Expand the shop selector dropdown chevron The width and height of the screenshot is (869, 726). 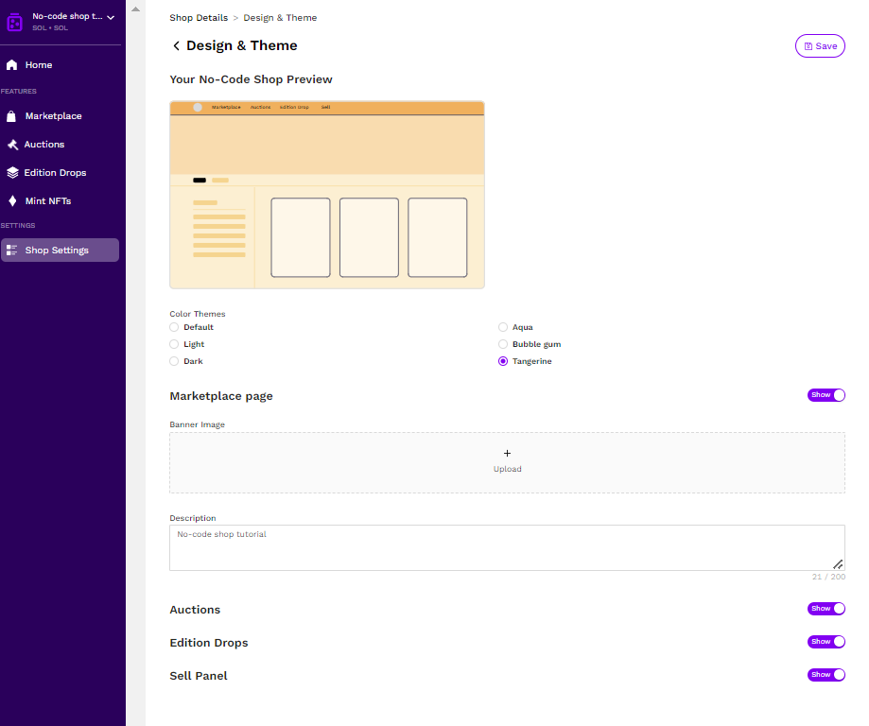(111, 17)
